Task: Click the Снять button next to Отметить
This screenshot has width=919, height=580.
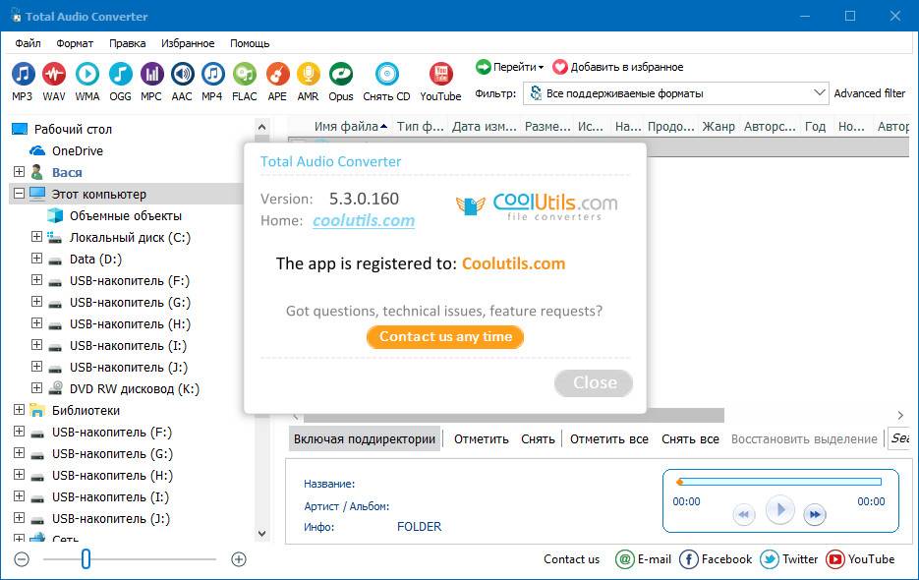Action: [538, 438]
